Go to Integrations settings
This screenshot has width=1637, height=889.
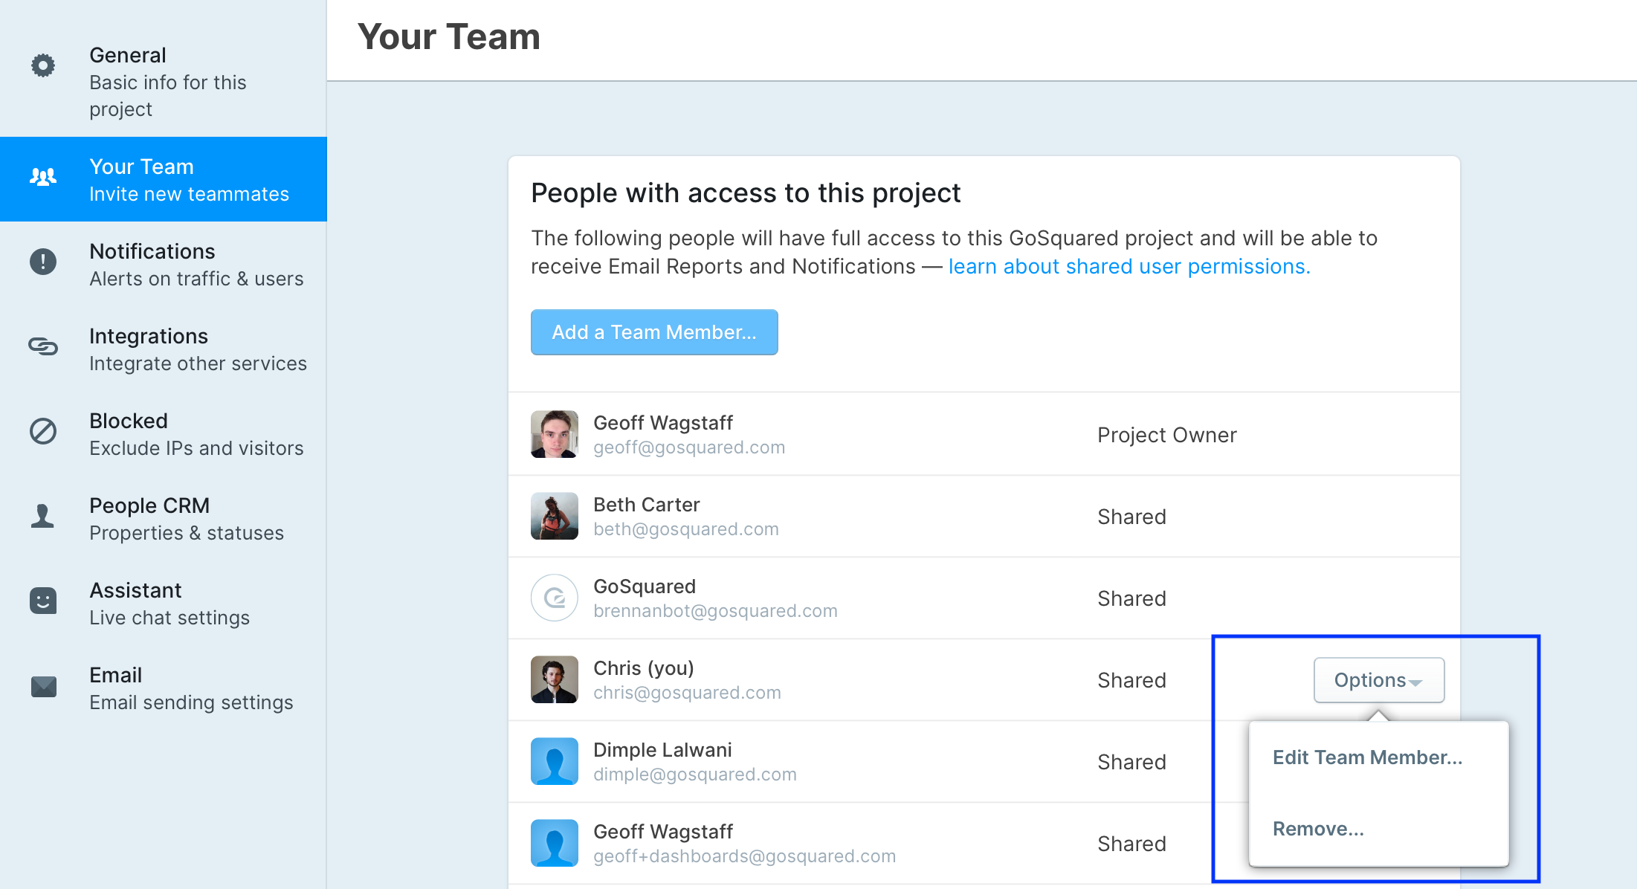(164, 349)
